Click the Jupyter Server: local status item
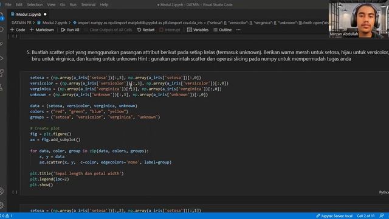The width and height of the screenshot is (389, 219). 334,216
